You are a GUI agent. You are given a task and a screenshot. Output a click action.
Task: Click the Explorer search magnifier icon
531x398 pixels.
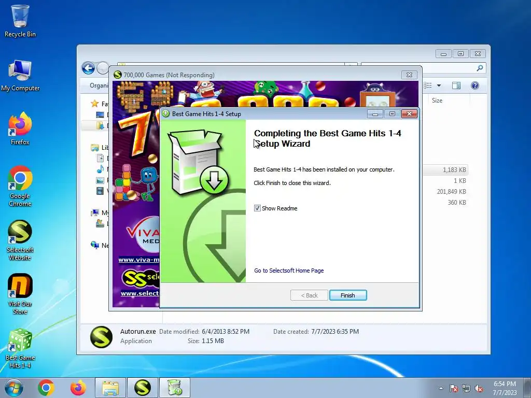(x=480, y=68)
